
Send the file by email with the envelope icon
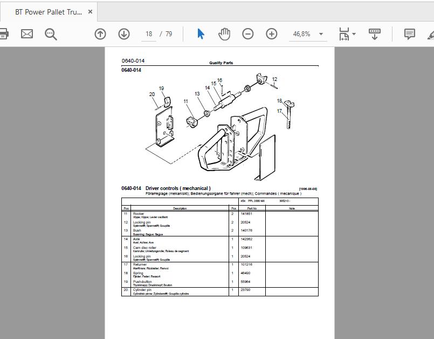coord(27,34)
